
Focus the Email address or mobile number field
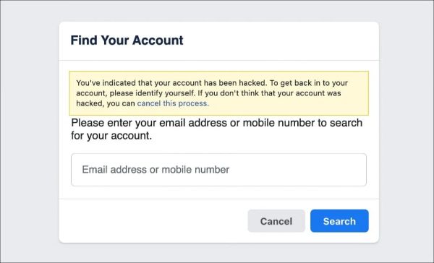[218, 170]
